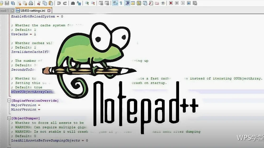
Task: Toggle the Word Wrap toolbar button
Action: [x=115, y=3]
